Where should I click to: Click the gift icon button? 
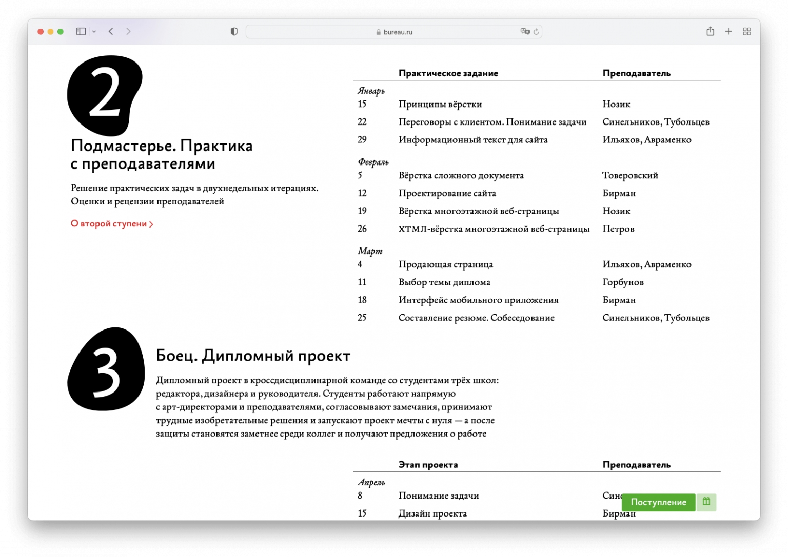tap(706, 502)
